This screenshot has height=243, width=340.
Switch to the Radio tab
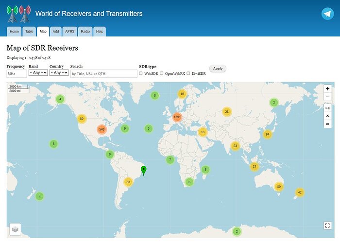85,32
